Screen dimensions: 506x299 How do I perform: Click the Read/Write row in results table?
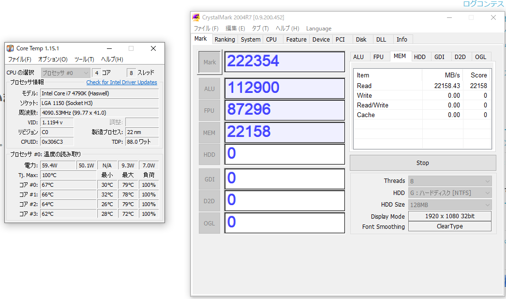[422, 105]
